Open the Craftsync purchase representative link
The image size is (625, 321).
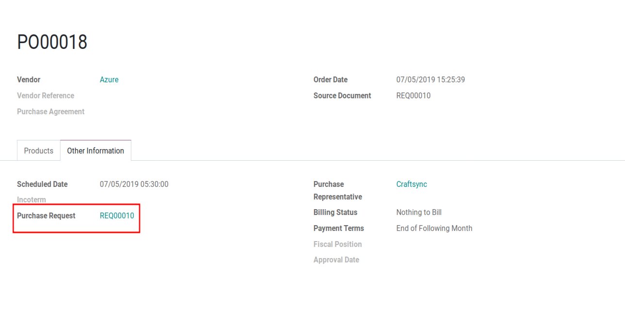coord(411,184)
